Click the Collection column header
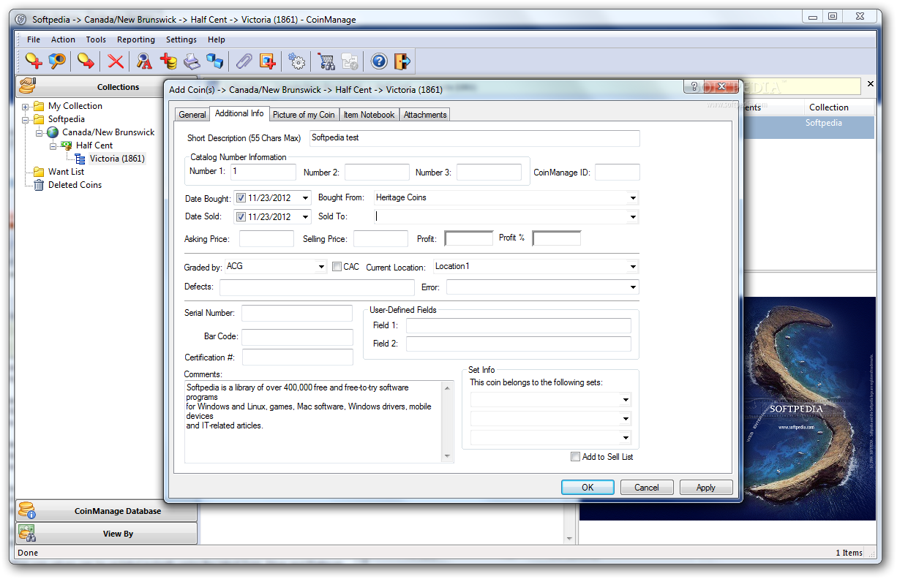The image size is (897, 579). [x=829, y=107]
